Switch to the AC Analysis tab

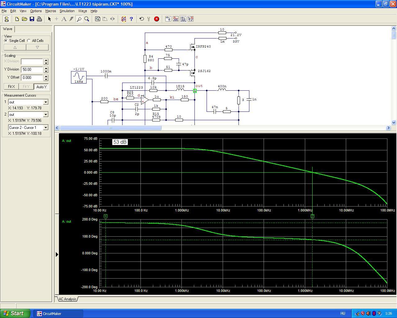click(x=67, y=299)
